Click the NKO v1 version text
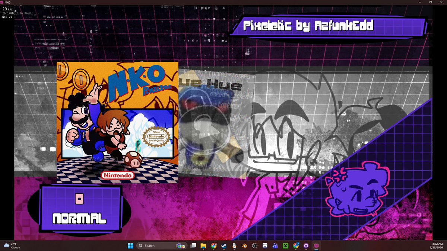The width and height of the screenshot is (447, 251). coord(7,17)
